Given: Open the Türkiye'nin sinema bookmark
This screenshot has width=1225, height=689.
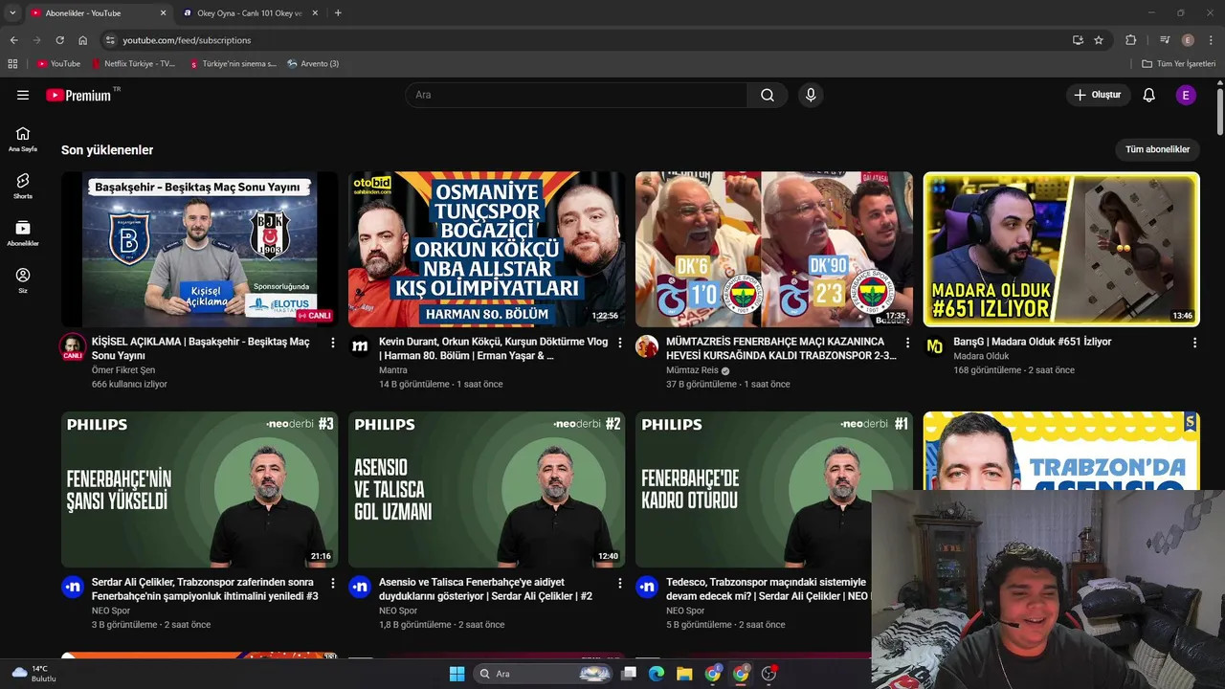Looking at the screenshot, I should pos(234,64).
